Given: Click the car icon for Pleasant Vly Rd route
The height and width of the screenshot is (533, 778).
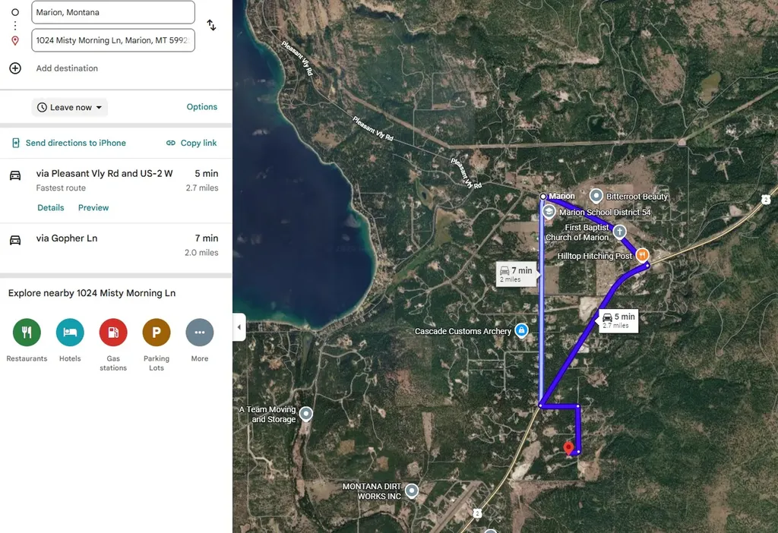Looking at the screenshot, I should pyautogui.click(x=15, y=175).
